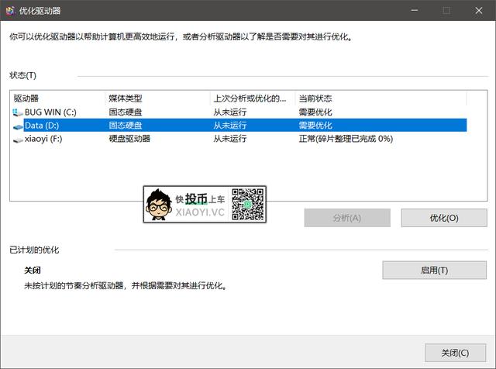Click the 关闭(C) button at bottom
The width and height of the screenshot is (496, 369).
455,353
